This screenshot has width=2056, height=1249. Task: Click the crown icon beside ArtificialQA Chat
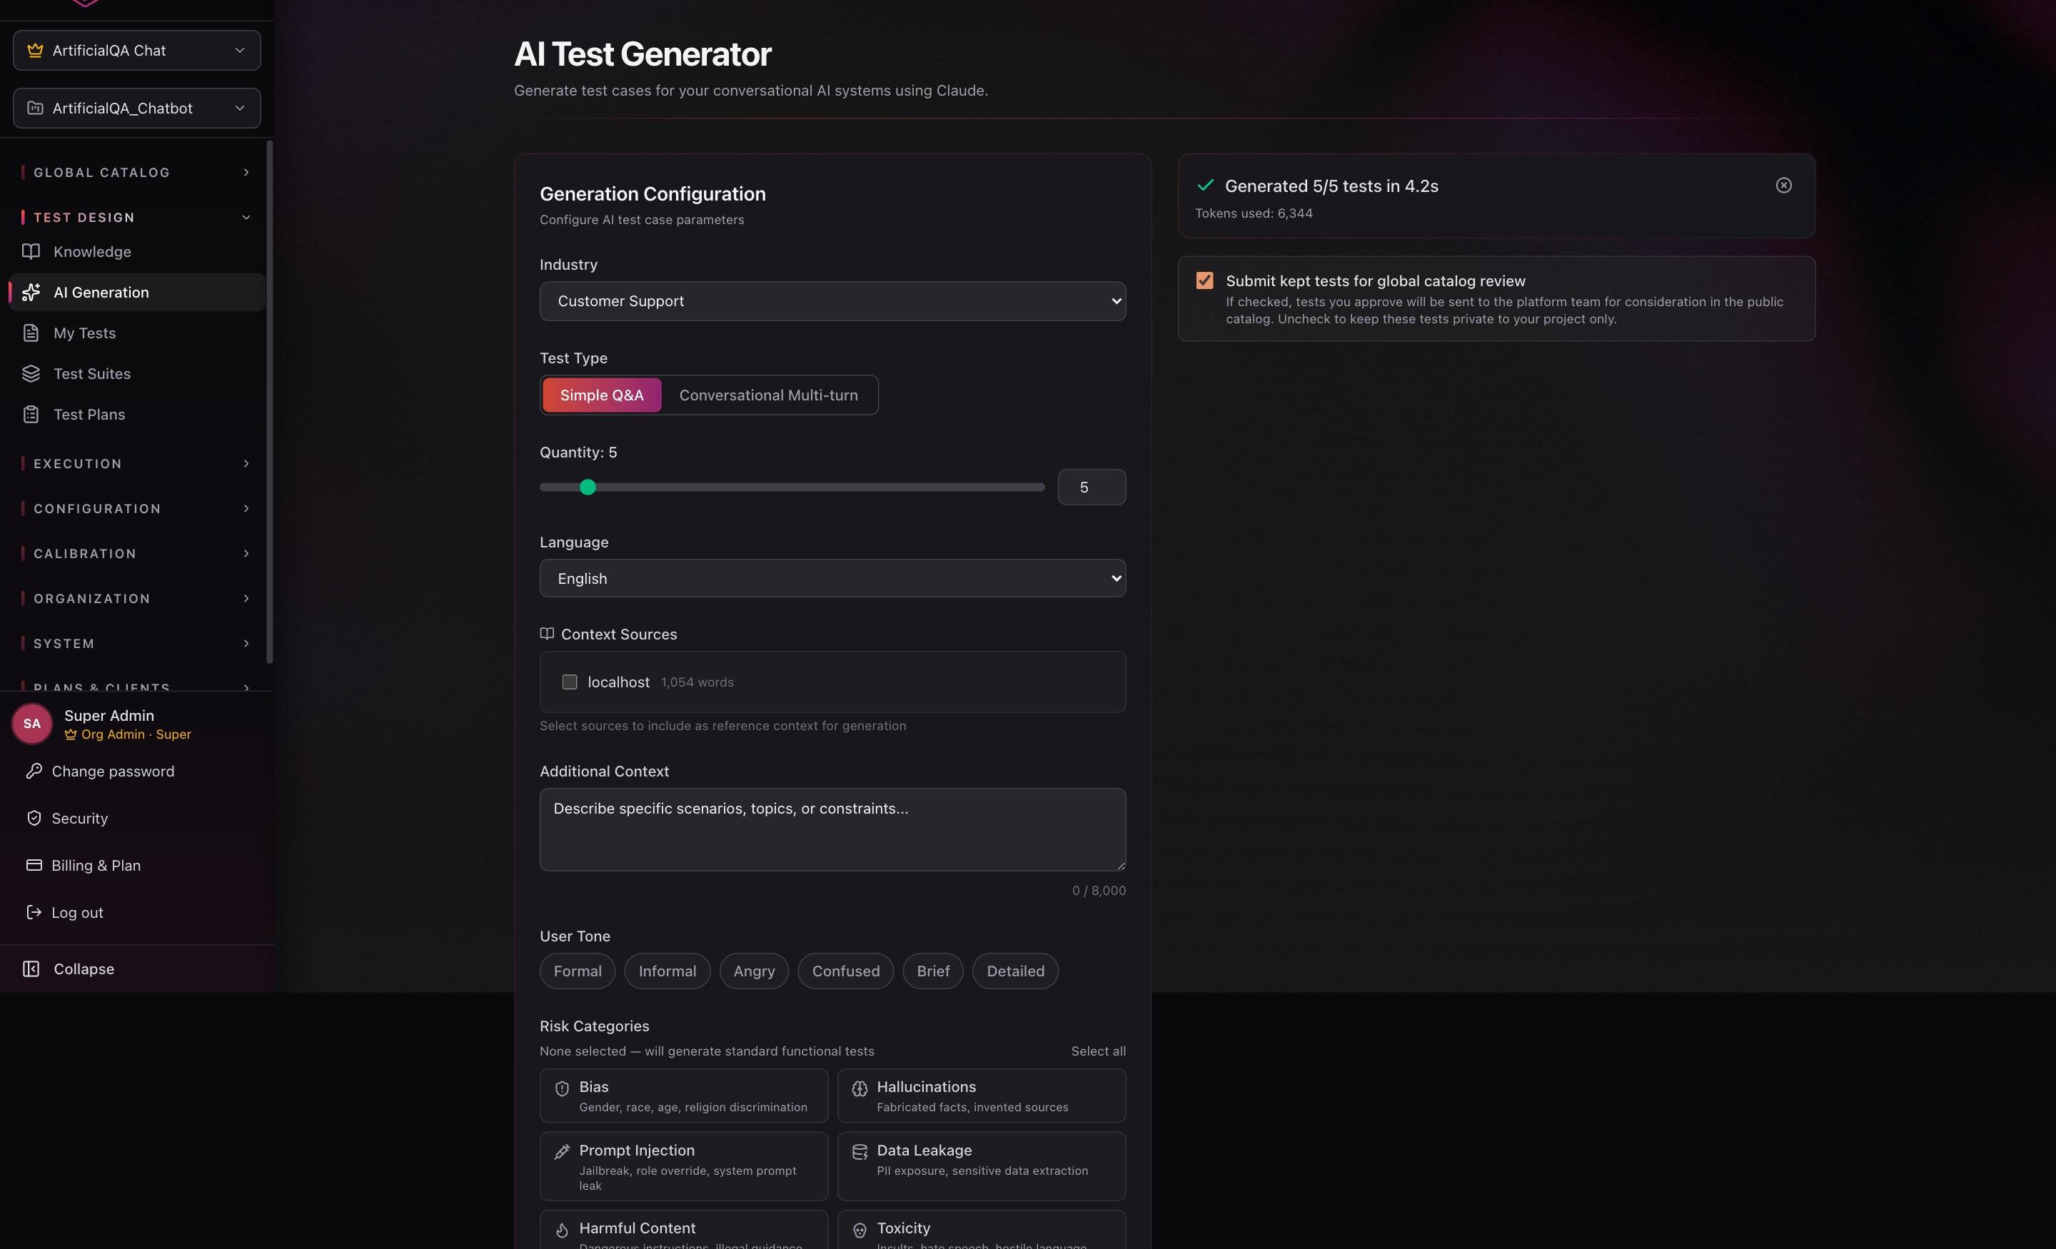[35, 50]
